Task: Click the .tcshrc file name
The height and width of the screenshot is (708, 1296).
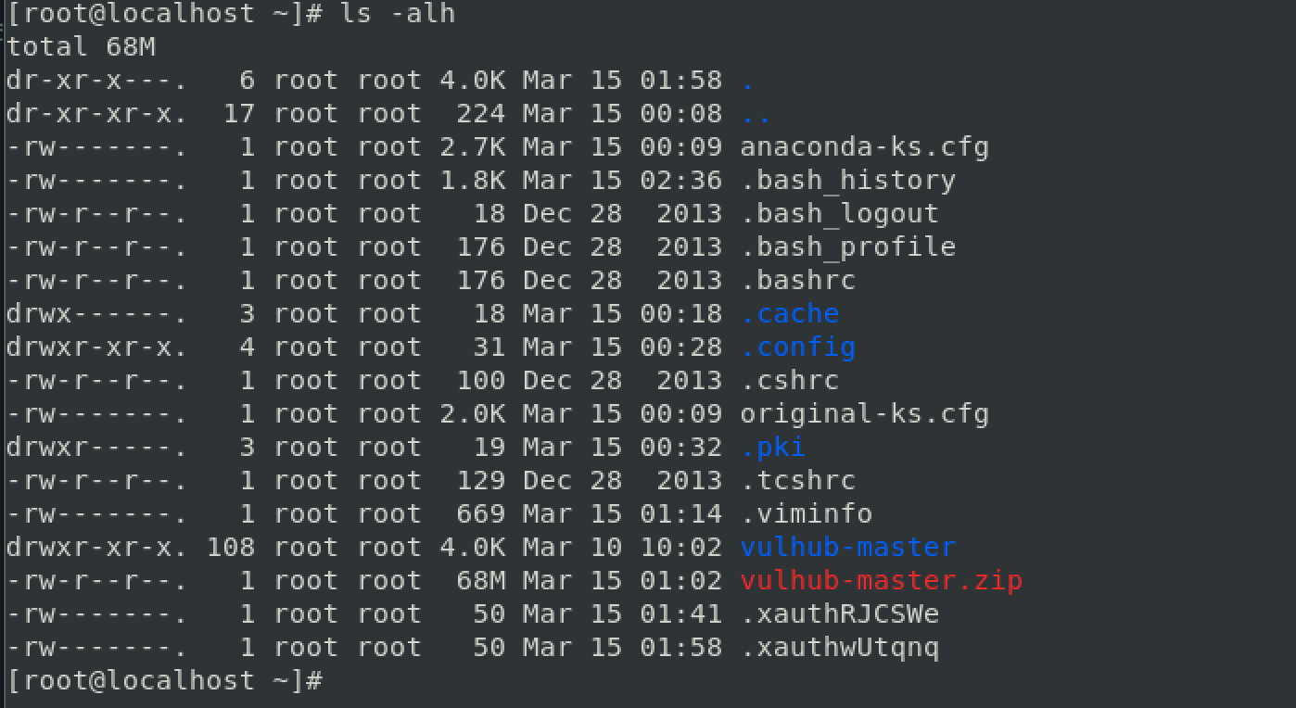Action: [x=797, y=481]
